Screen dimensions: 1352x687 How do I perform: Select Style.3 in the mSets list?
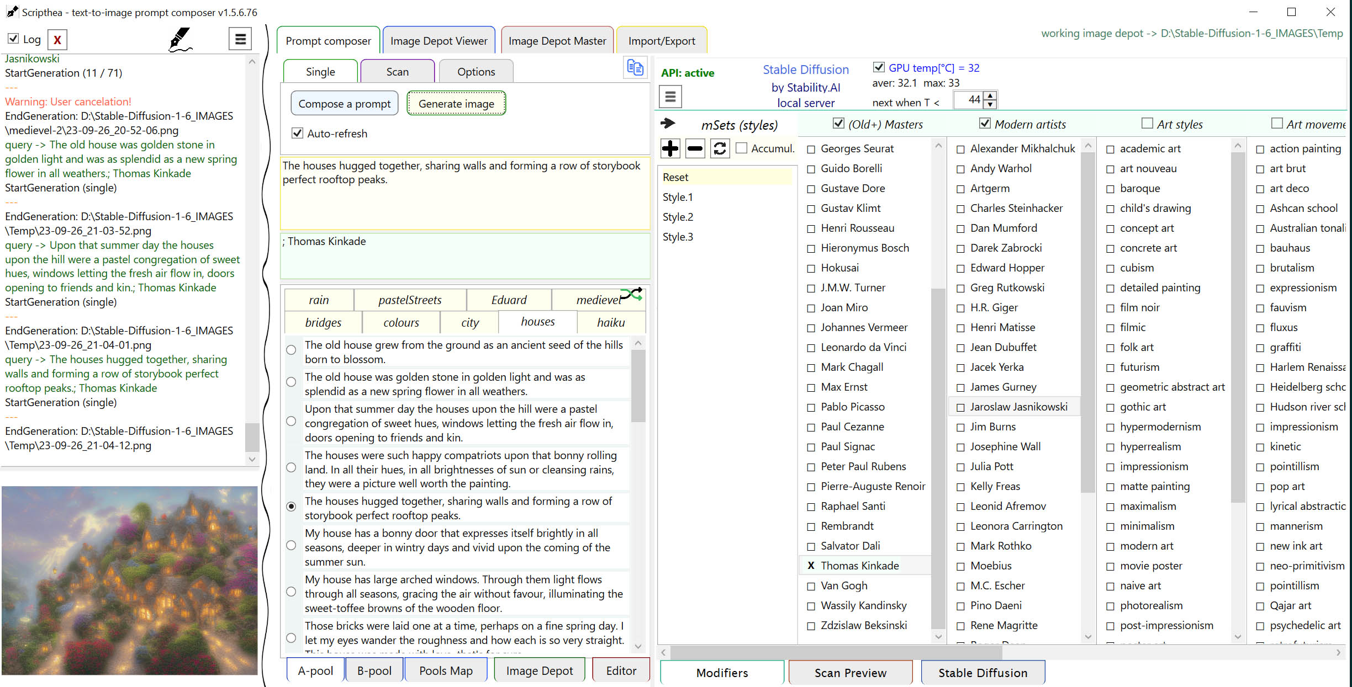point(678,237)
